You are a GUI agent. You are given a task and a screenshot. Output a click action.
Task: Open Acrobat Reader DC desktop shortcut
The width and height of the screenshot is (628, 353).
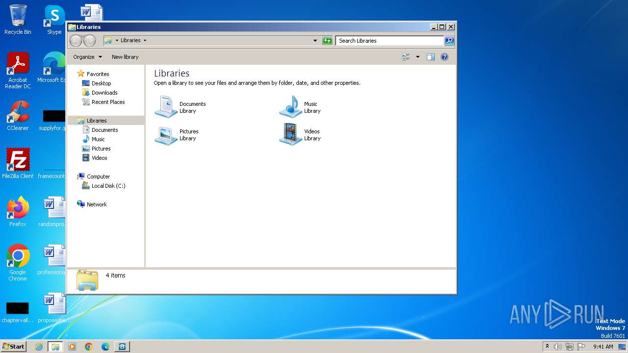pyautogui.click(x=18, y=71)
